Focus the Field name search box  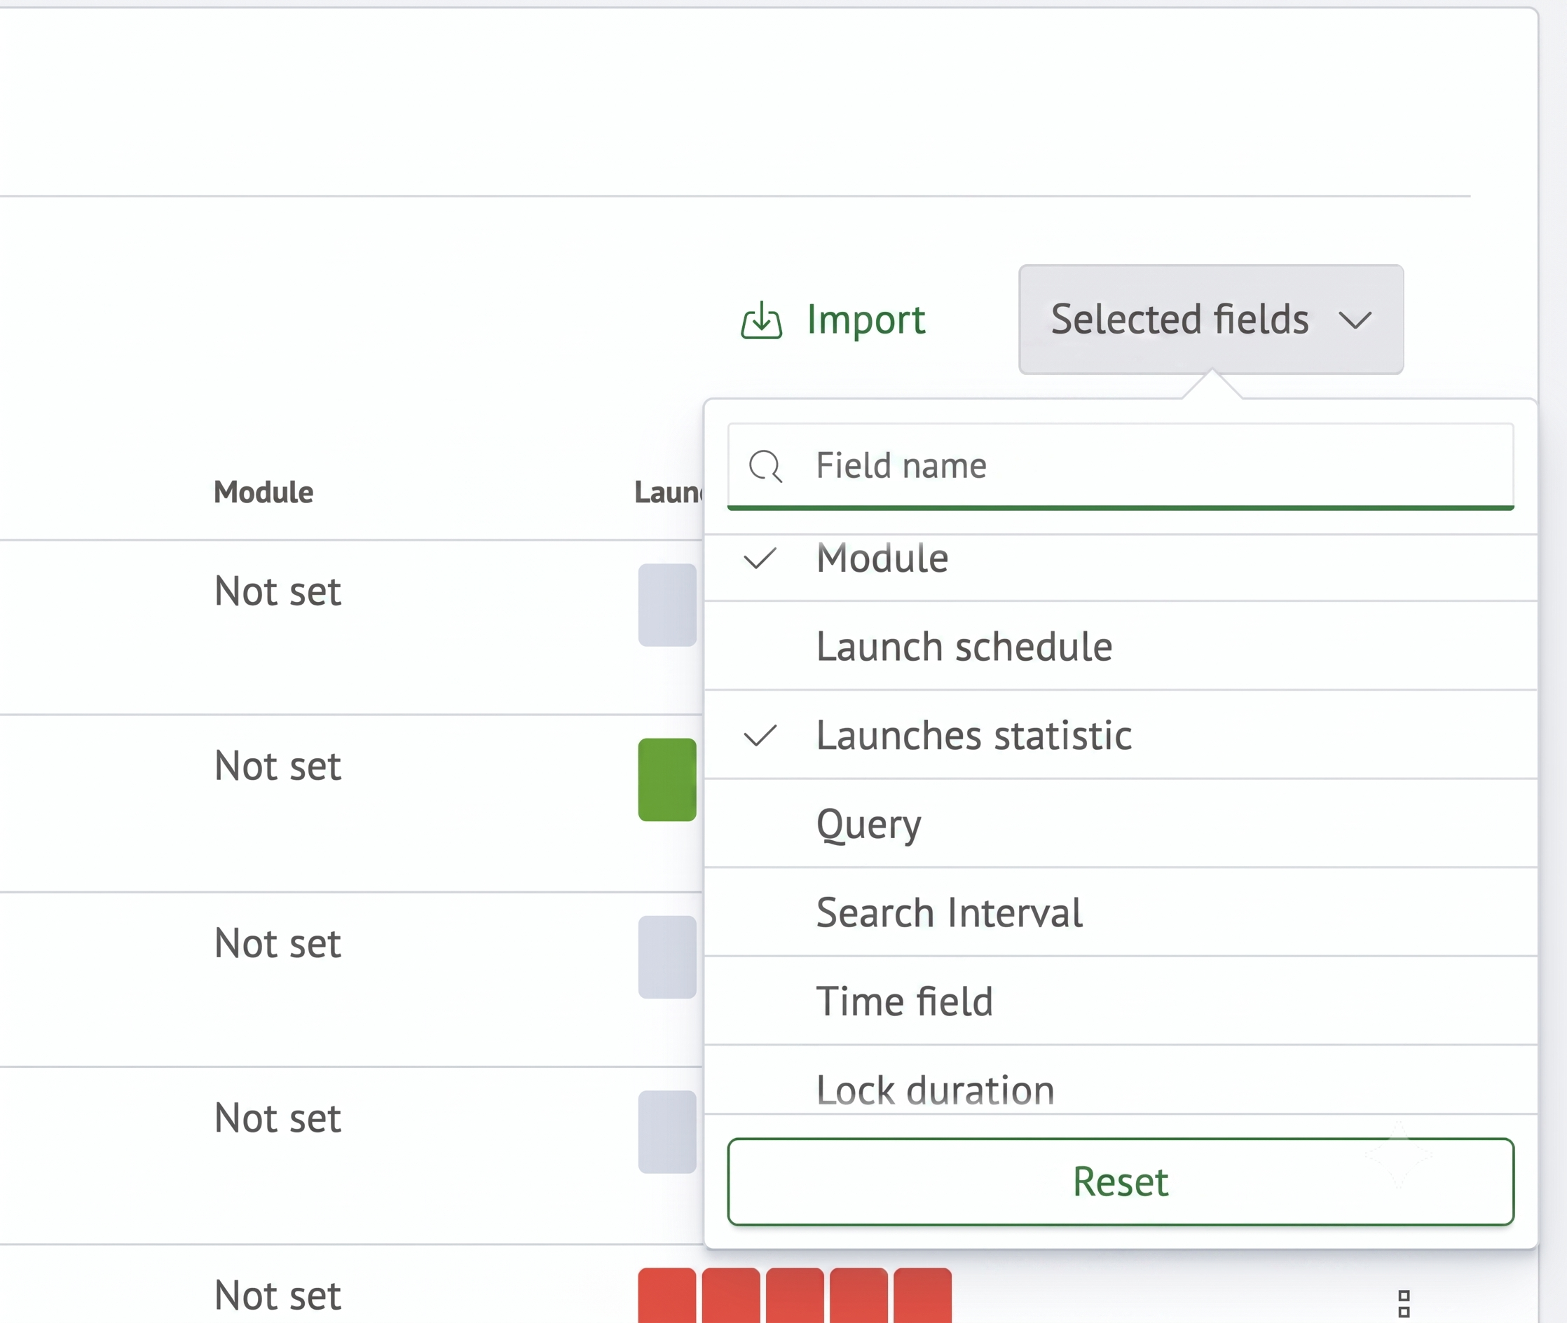1121,466
